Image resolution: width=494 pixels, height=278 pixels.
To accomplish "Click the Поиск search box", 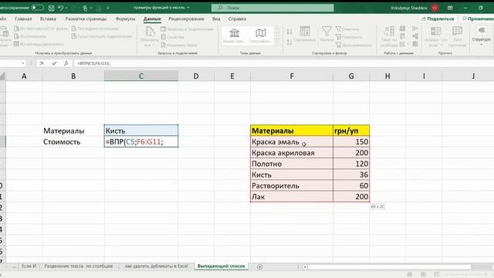I will 272,8.
